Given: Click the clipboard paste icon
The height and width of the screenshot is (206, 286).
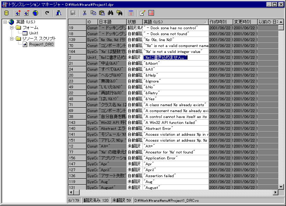Looking at the screenshot, I should click(102, 13).
